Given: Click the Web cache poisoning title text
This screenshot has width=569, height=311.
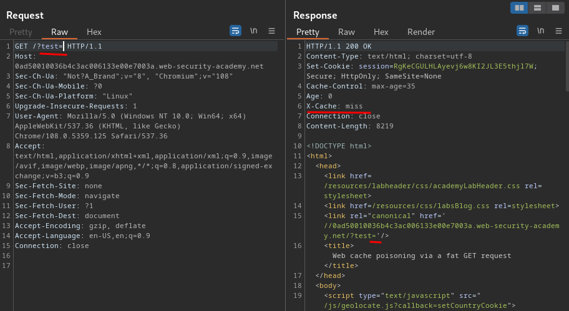Looking at the screenshot, I should pos(422,256).
